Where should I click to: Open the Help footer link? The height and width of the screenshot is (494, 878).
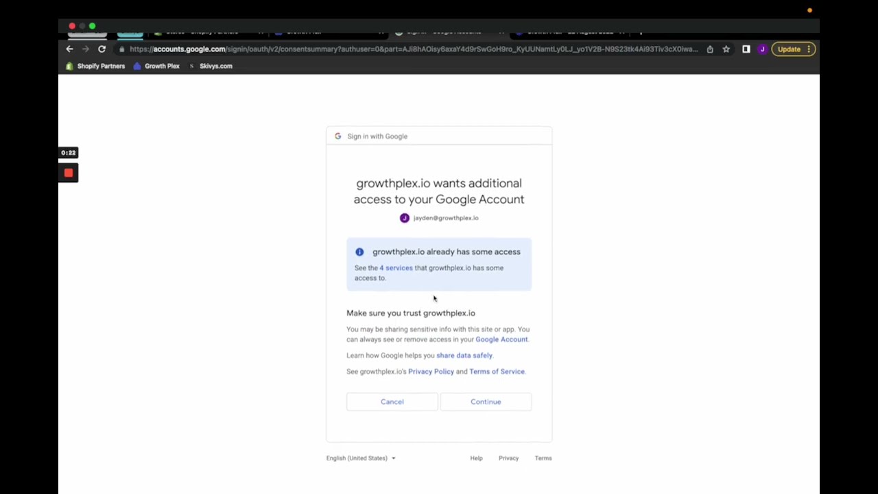476,458
